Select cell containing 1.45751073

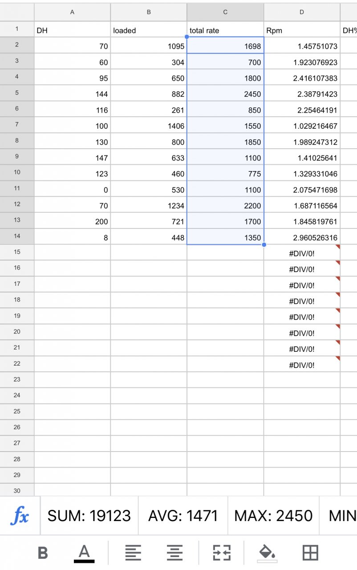pos(302,45)
